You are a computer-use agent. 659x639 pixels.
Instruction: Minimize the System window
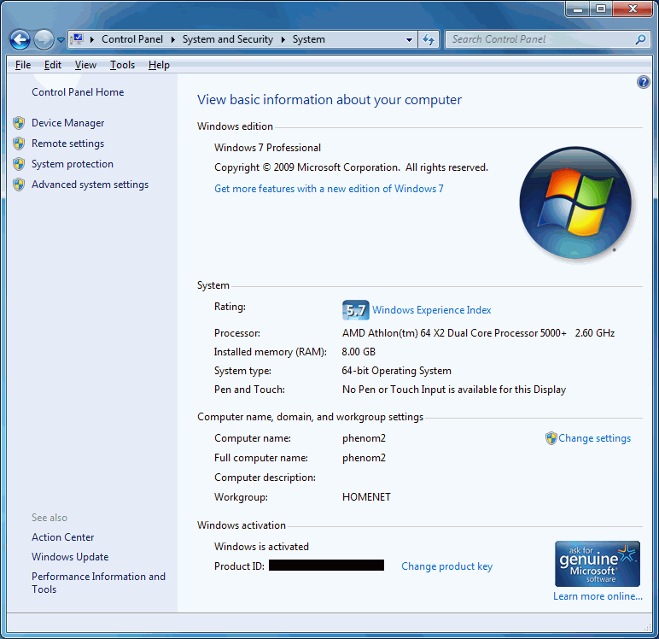tap(578, 9)
